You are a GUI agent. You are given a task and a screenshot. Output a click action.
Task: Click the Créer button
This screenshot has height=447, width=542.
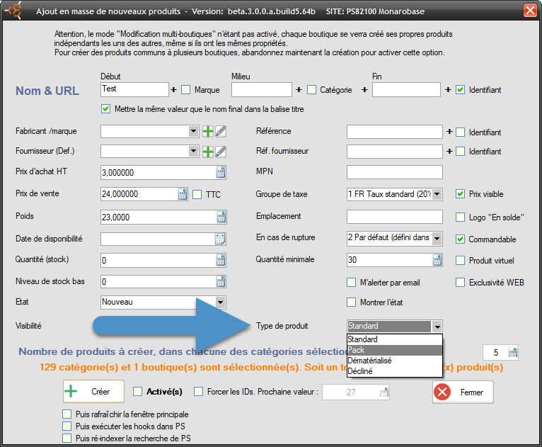(93, 392)
